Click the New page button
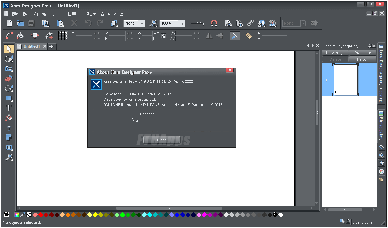The image size is (388, 228). (335, 53)
